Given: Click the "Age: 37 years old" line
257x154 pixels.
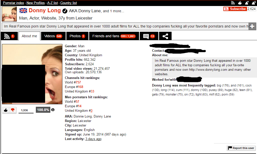Looking at the screenshot, I should click(x=78, y=50).
